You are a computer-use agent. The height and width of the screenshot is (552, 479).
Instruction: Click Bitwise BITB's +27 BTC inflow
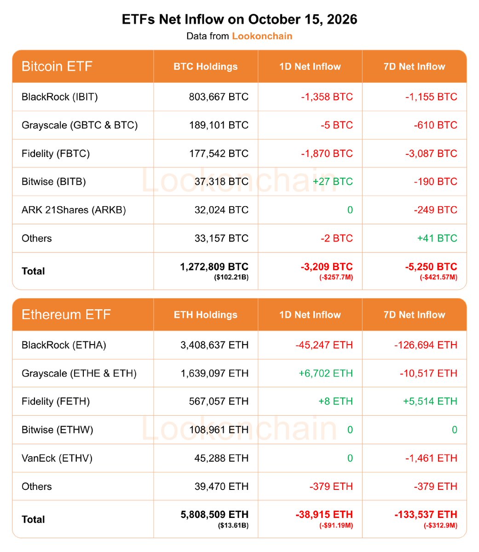pyautogui.click(x=333, y=182)
